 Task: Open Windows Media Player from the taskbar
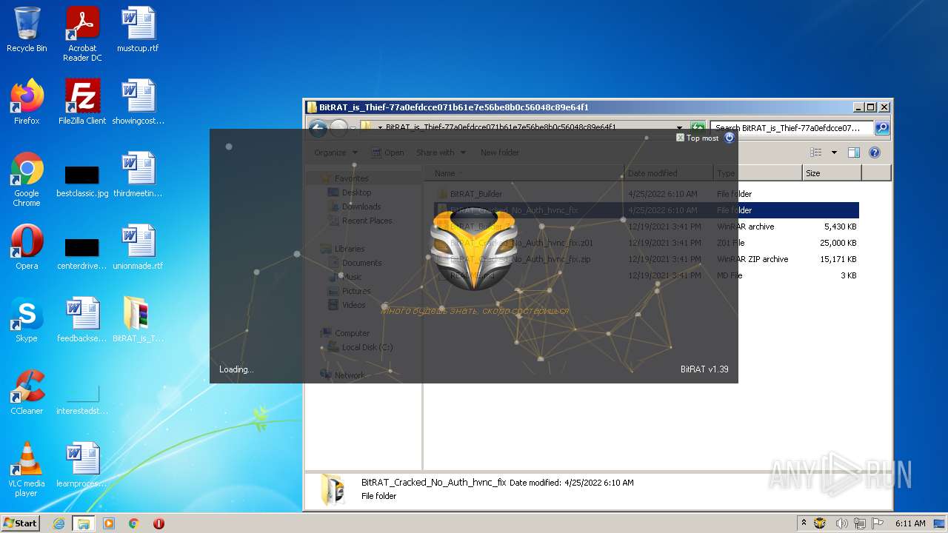point(109,523)
